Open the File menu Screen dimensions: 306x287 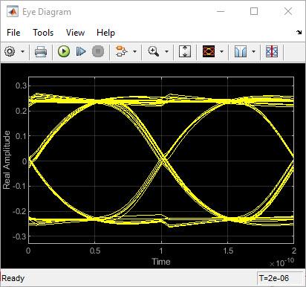click(x=13, y=33)
